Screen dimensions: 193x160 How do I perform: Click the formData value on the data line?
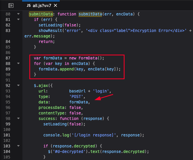79,102
